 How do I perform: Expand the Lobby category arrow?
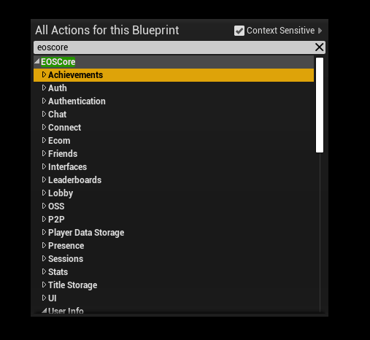[x=44, y=193]
